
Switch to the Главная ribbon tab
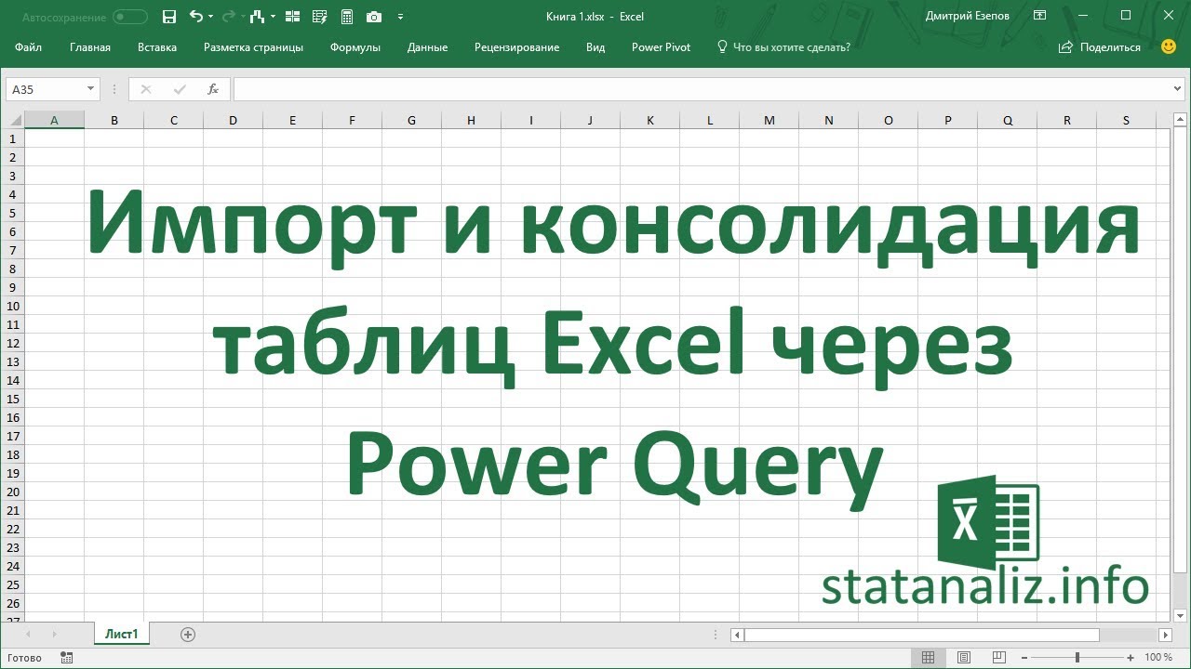point(90,47)
